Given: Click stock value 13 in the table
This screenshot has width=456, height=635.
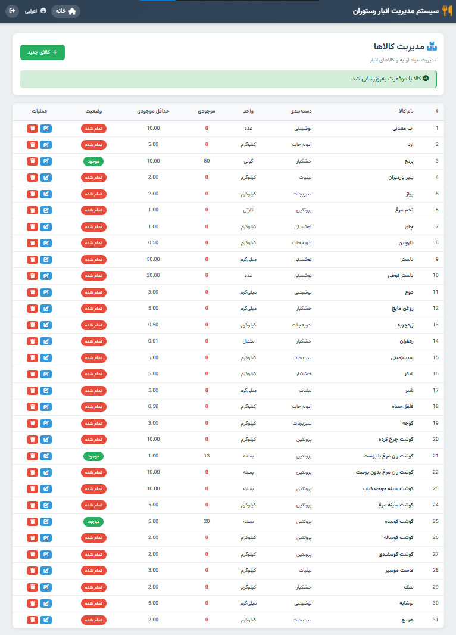Looking at the screenshot, I should (207, 456).
